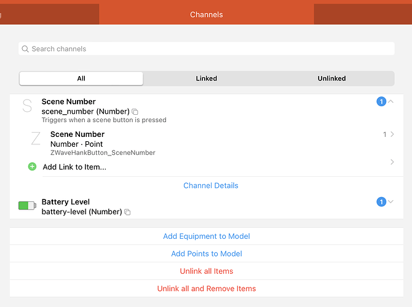Viewport: 412px width, 307px height.
Task: Click the search magnifier icon
Action: click(25, 49)
